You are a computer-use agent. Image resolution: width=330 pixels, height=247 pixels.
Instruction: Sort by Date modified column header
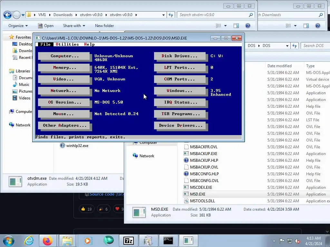click(279, 66)
